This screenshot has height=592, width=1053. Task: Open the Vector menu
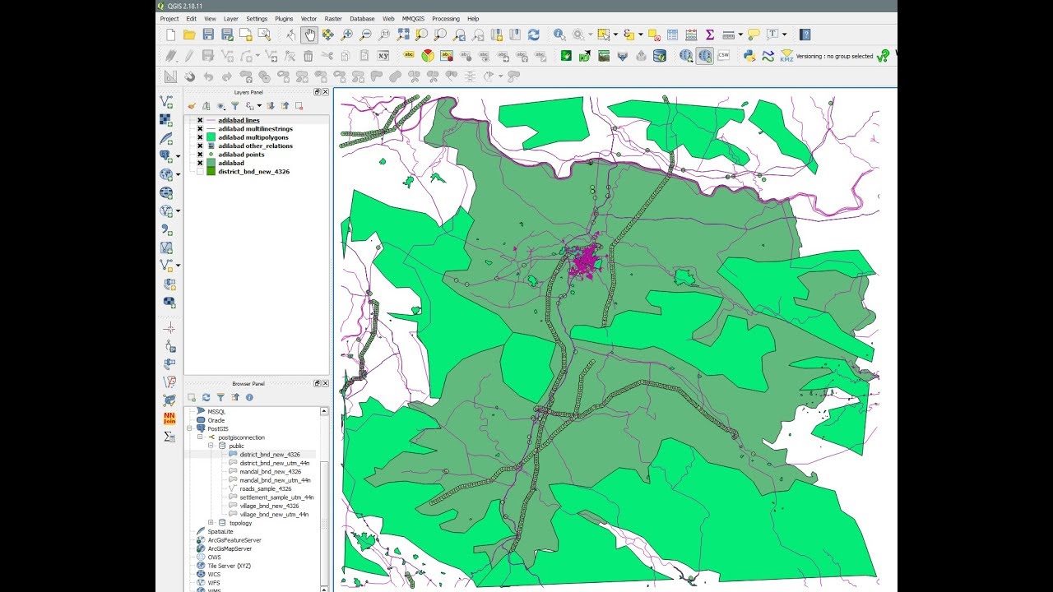[308, 18]
